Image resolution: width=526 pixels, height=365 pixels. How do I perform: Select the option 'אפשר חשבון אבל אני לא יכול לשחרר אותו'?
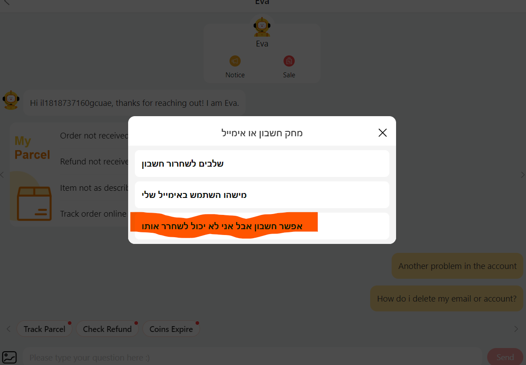[x=262, y=226]
